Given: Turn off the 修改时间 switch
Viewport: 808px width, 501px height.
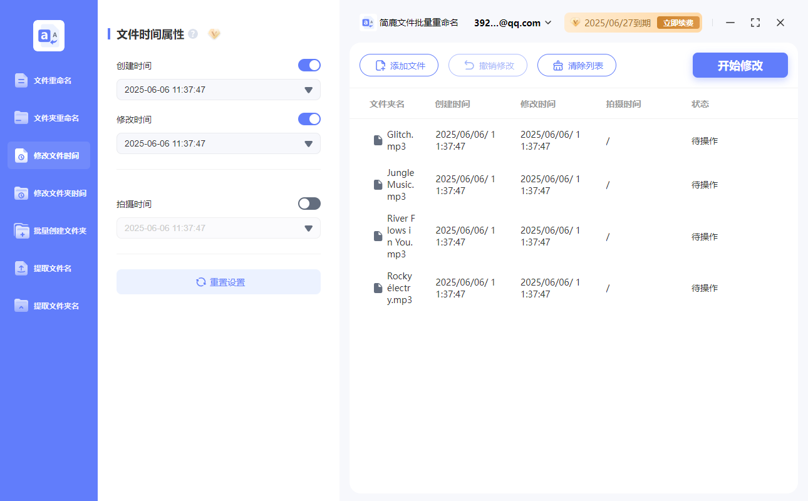Looking at the screenshot, I should [x=309, y=119].
